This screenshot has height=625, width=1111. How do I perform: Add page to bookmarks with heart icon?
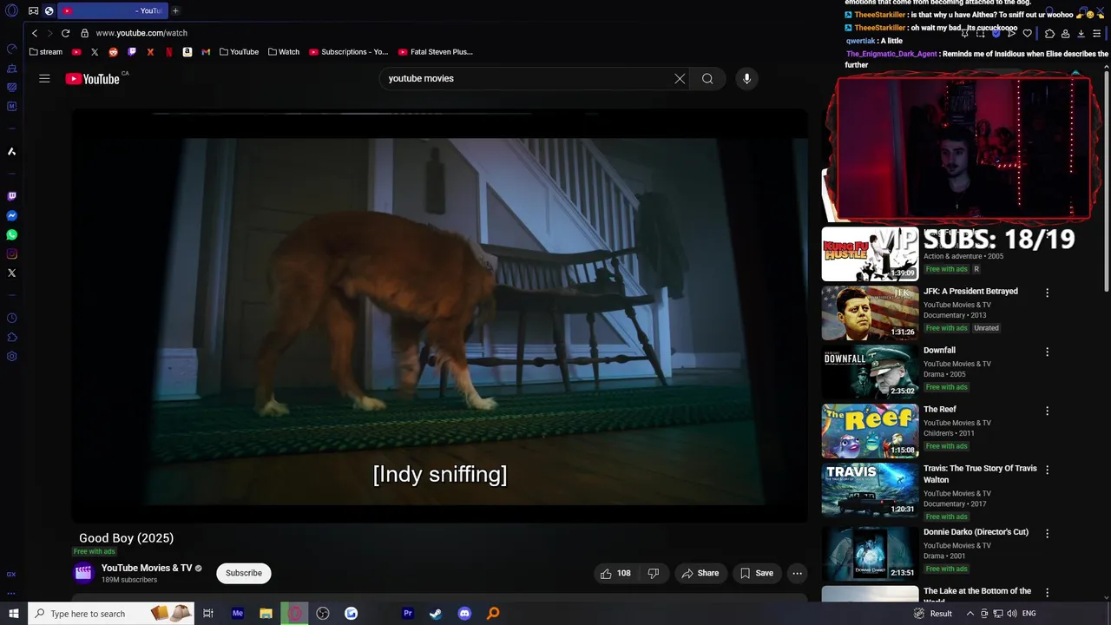pos(1028,33)
